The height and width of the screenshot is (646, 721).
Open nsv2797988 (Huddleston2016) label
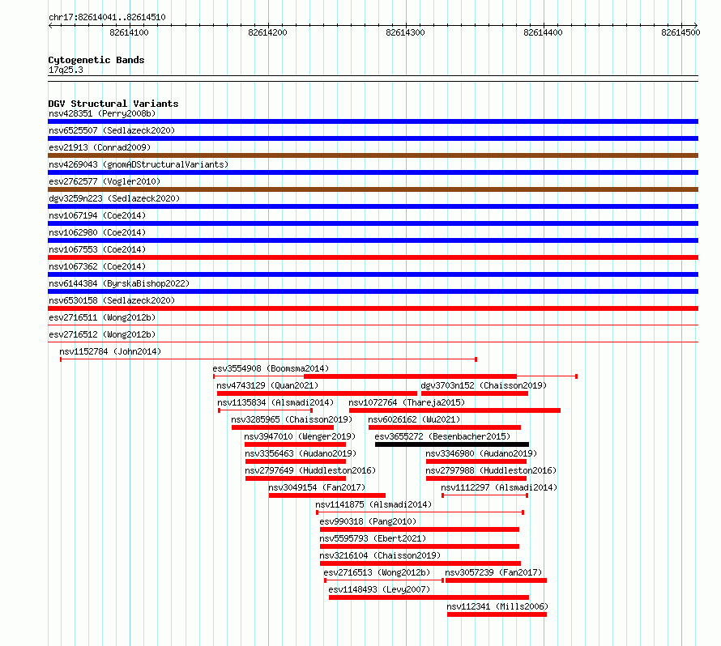pyautogui.click(x=491, y=470)
